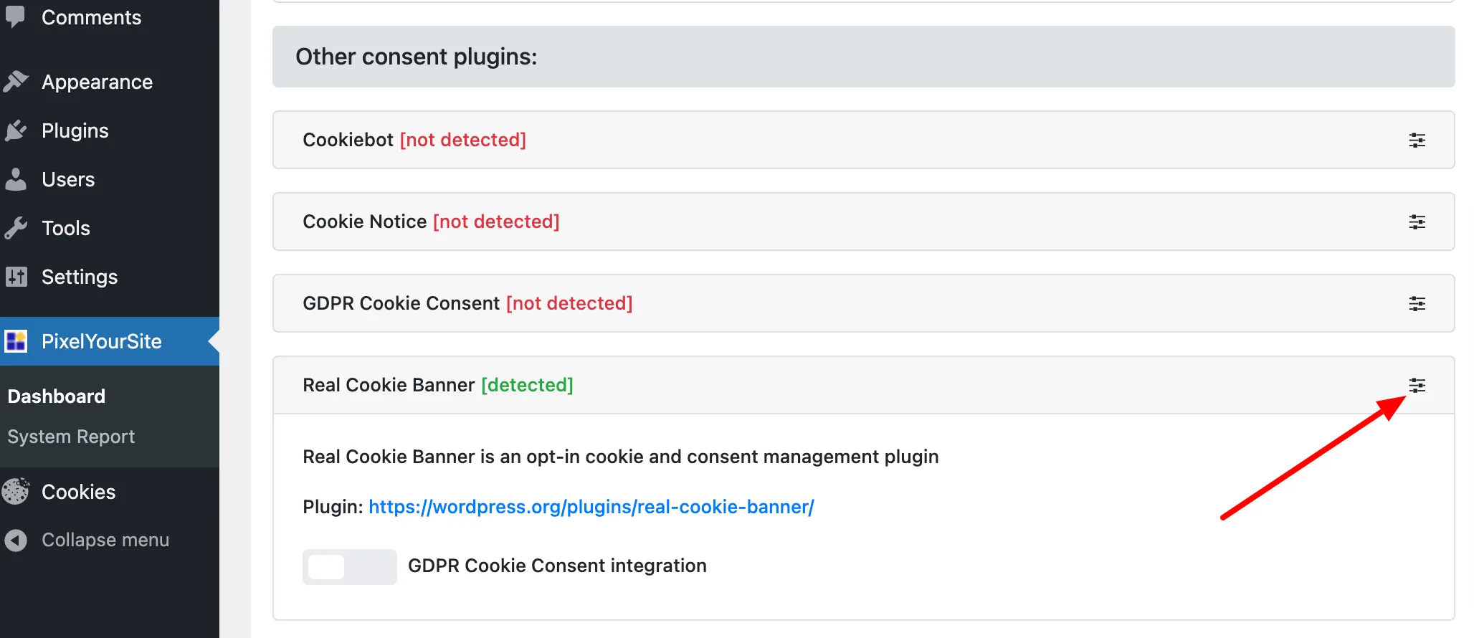The width and height of the screenshot is (1474, 638).
Task: Click the Users person icon
Action: click(16, 179)
